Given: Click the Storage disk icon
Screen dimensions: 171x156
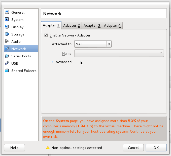Looking at the screenshot, I should [x=7, y=34].
